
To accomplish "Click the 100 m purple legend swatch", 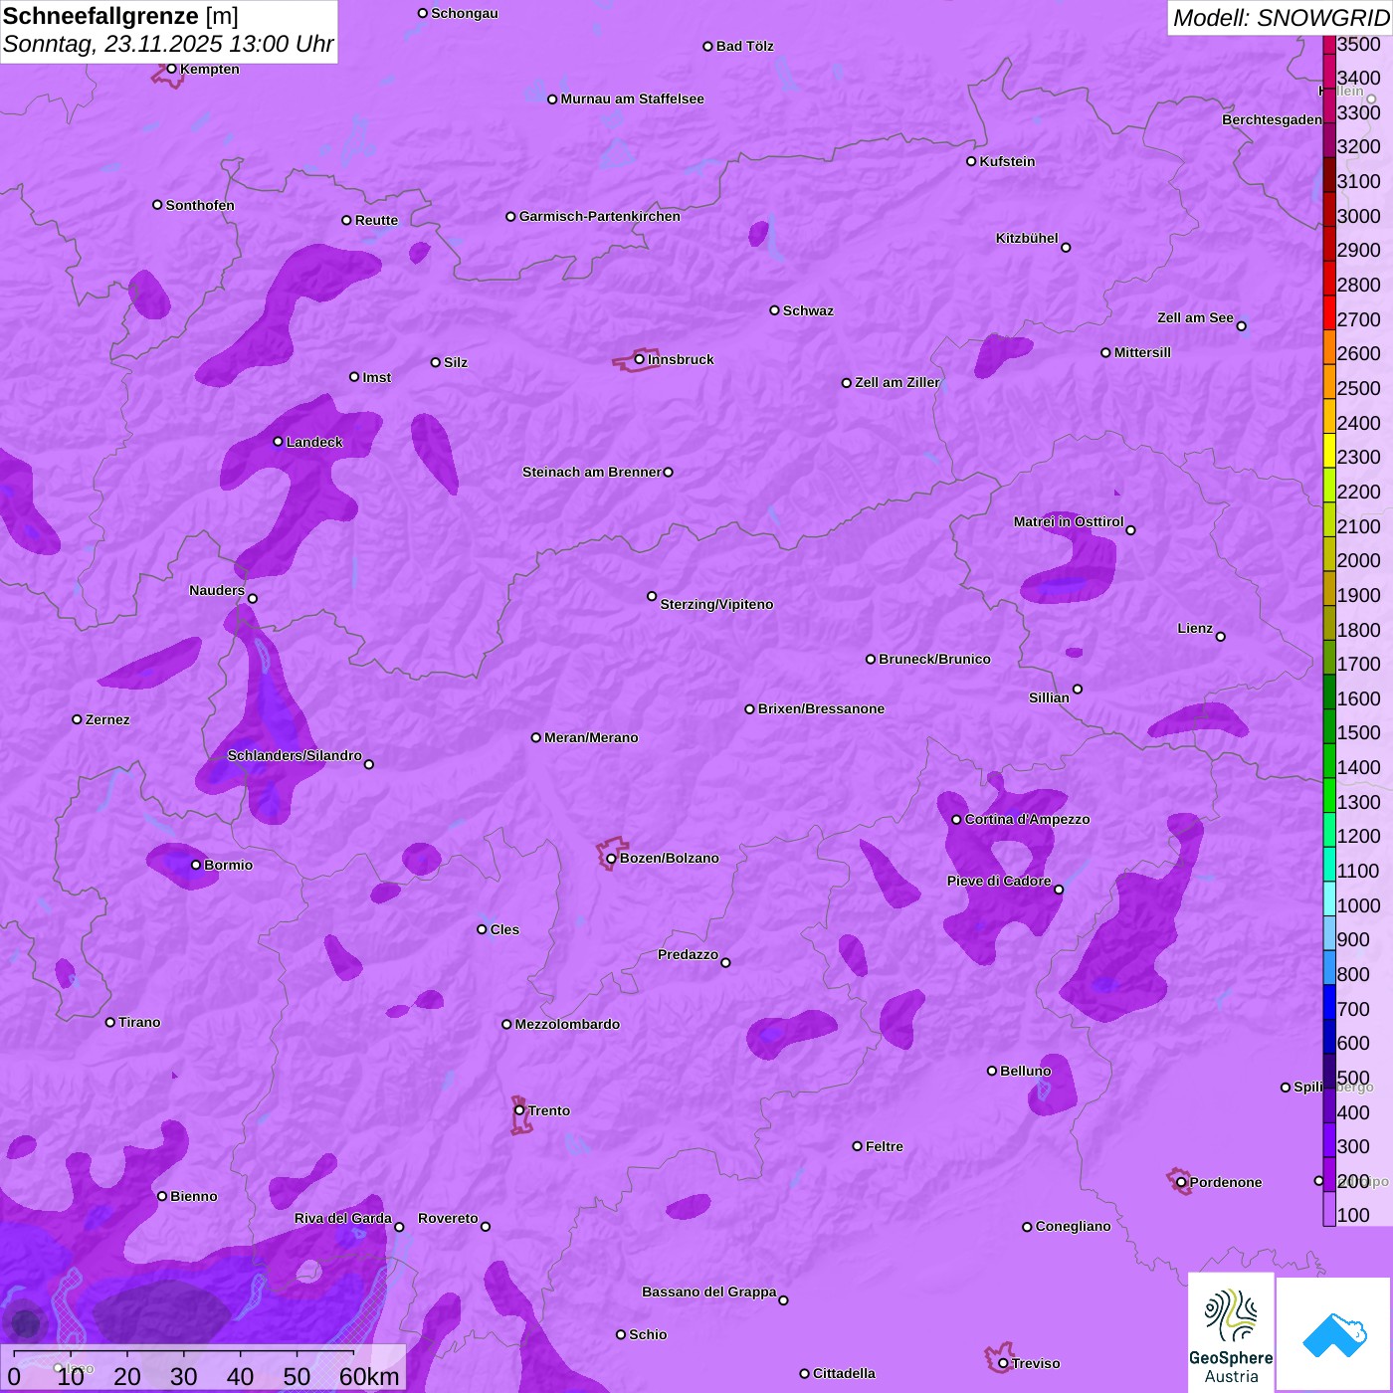I will (x=1329, y=1209).
